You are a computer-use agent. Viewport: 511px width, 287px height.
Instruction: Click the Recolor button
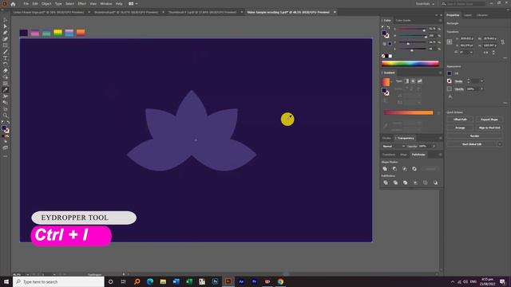pos(474,136)
